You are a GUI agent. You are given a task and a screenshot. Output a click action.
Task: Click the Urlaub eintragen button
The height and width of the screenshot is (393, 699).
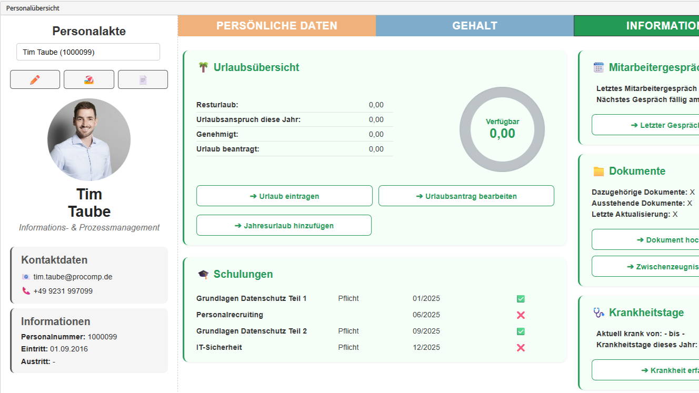tap(284, 196)
